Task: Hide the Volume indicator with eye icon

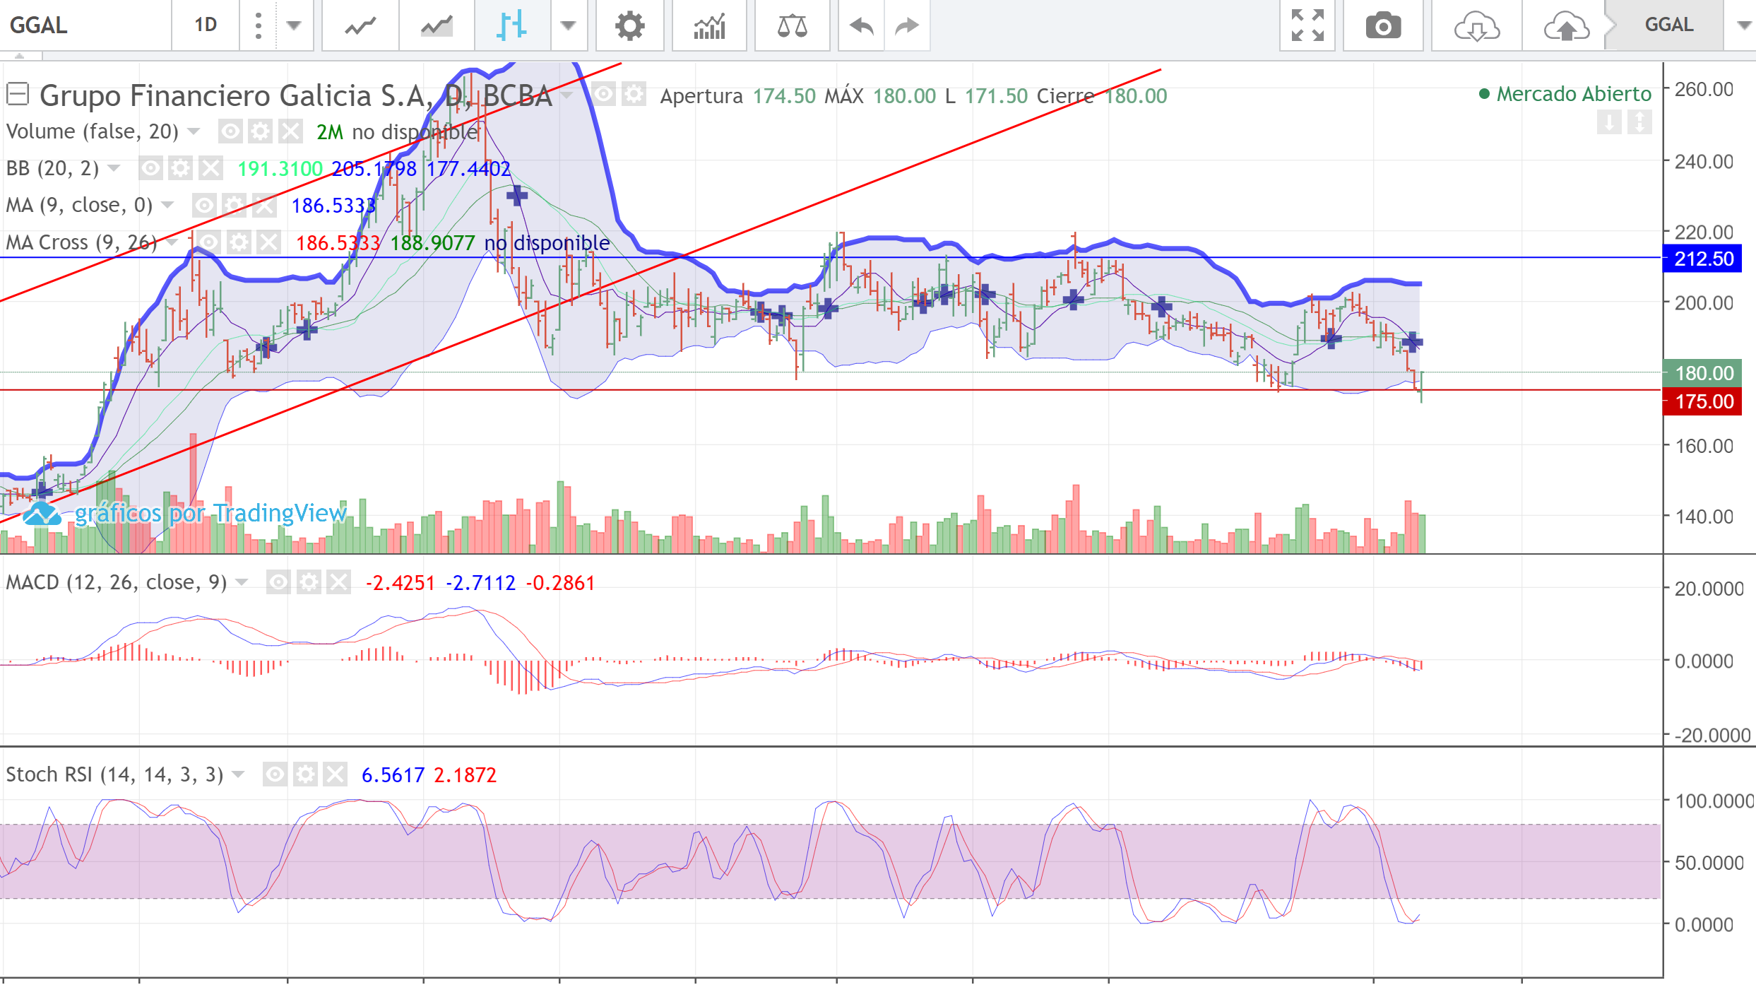Action: [x=230, y=131]
